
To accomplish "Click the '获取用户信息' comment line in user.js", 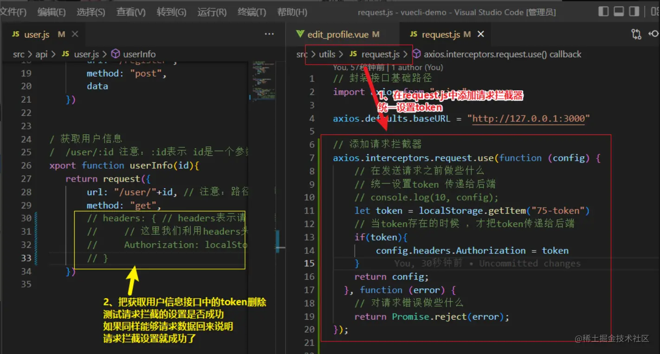I will pyautogui.click(x=85, y=139).
